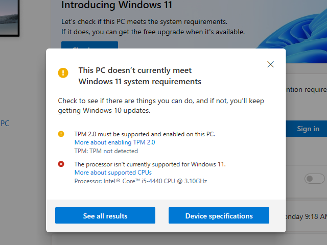This screenshot has width=327, height=245.
Task: Click the large yellow warning icon beside the dialog title
Action: click(x=63, y=72)
